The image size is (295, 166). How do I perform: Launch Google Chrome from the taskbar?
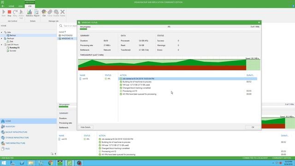pyautogui.click(x=50, y=163)
